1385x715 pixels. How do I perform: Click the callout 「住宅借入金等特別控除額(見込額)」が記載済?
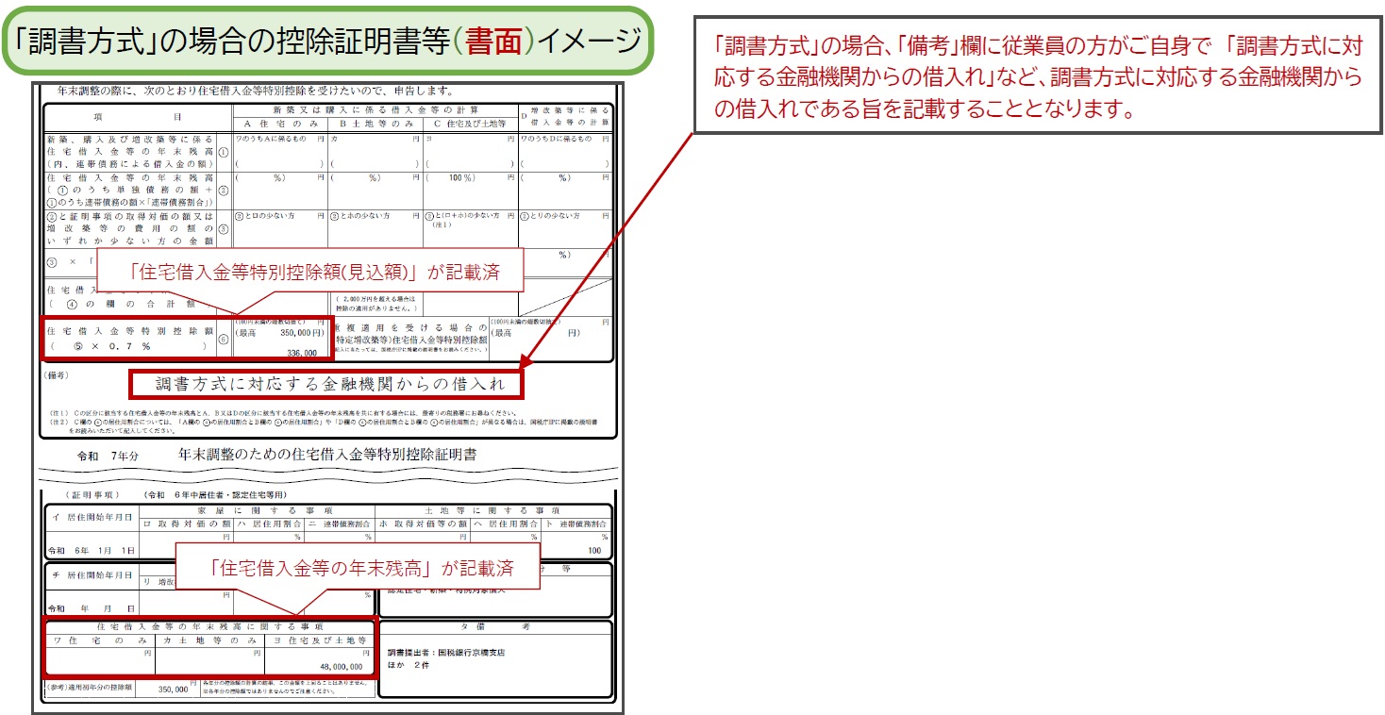pyautogui.click(x=311, y=274)
